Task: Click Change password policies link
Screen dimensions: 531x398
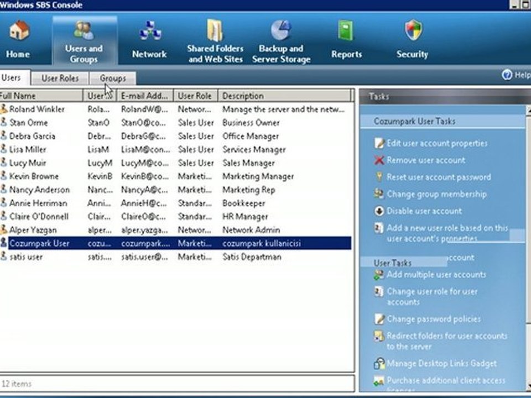Action: click(434, 319)
